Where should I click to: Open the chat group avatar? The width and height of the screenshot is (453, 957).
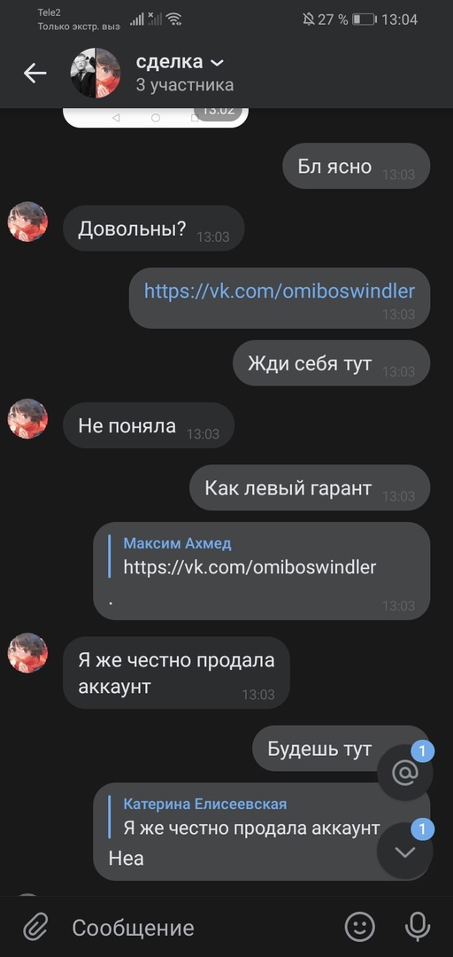tap(96, 74)
